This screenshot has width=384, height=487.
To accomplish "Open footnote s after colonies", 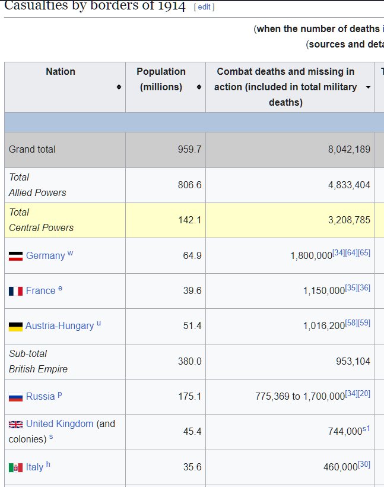I will pyautogui.click(x=51, y=437).
